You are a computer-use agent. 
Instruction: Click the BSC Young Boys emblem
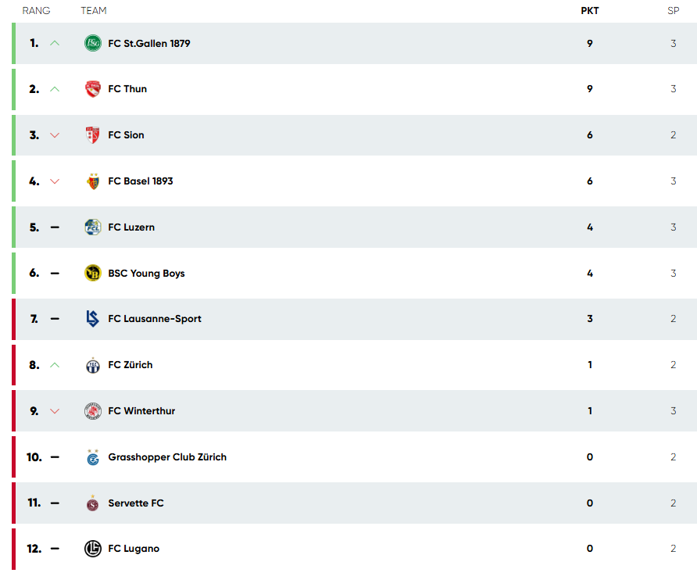tap(93, 273)
